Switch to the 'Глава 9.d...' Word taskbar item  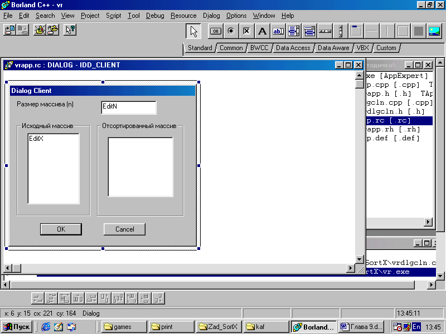click(362, 327)
